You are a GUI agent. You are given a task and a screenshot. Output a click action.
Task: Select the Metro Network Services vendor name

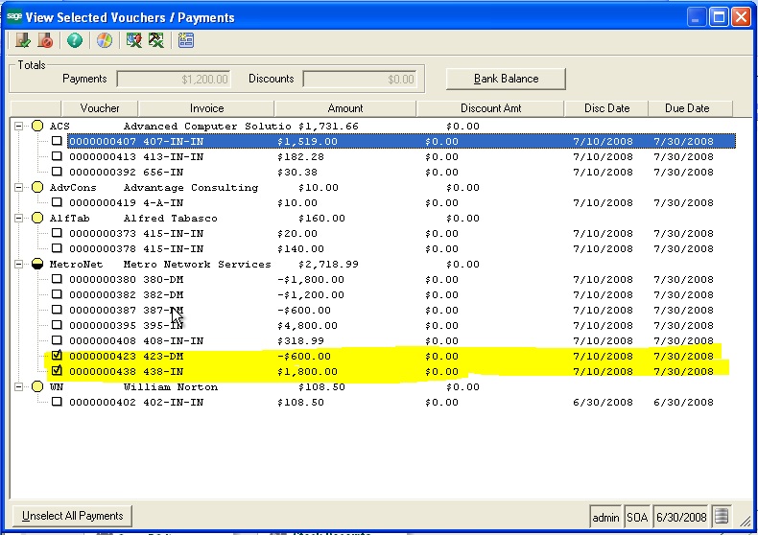coord(198,265)
